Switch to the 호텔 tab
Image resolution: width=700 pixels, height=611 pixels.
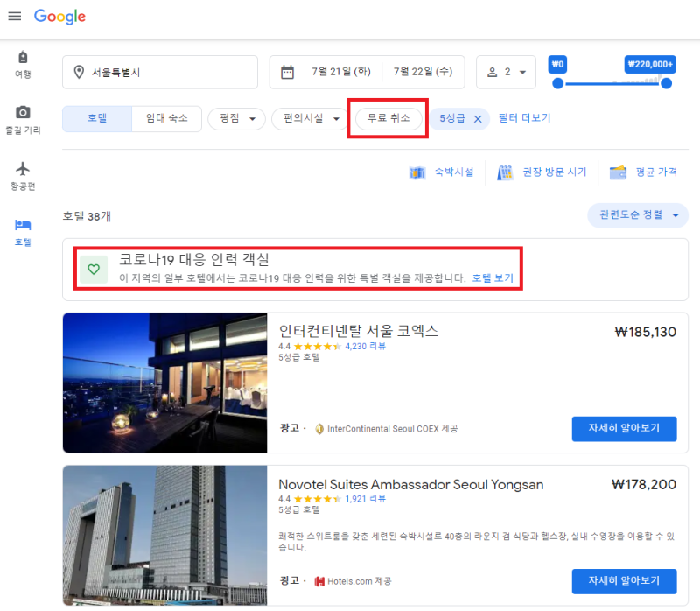pyautogui.click(x=97, y=118)
